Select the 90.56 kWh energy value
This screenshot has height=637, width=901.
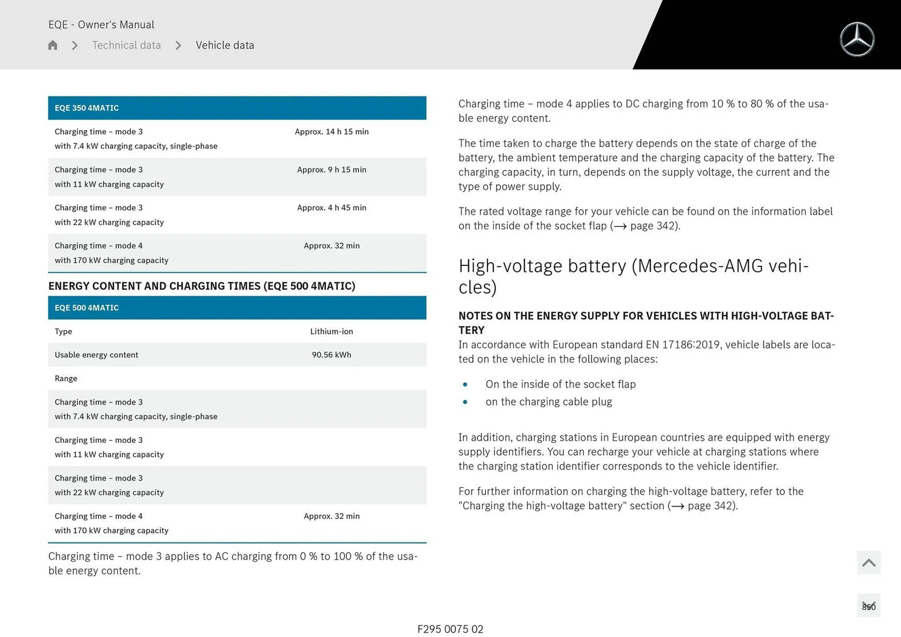click(332, 355)
